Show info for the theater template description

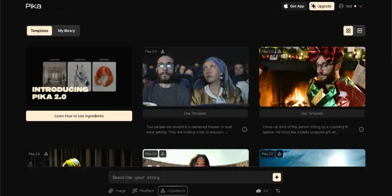point(245,129)
